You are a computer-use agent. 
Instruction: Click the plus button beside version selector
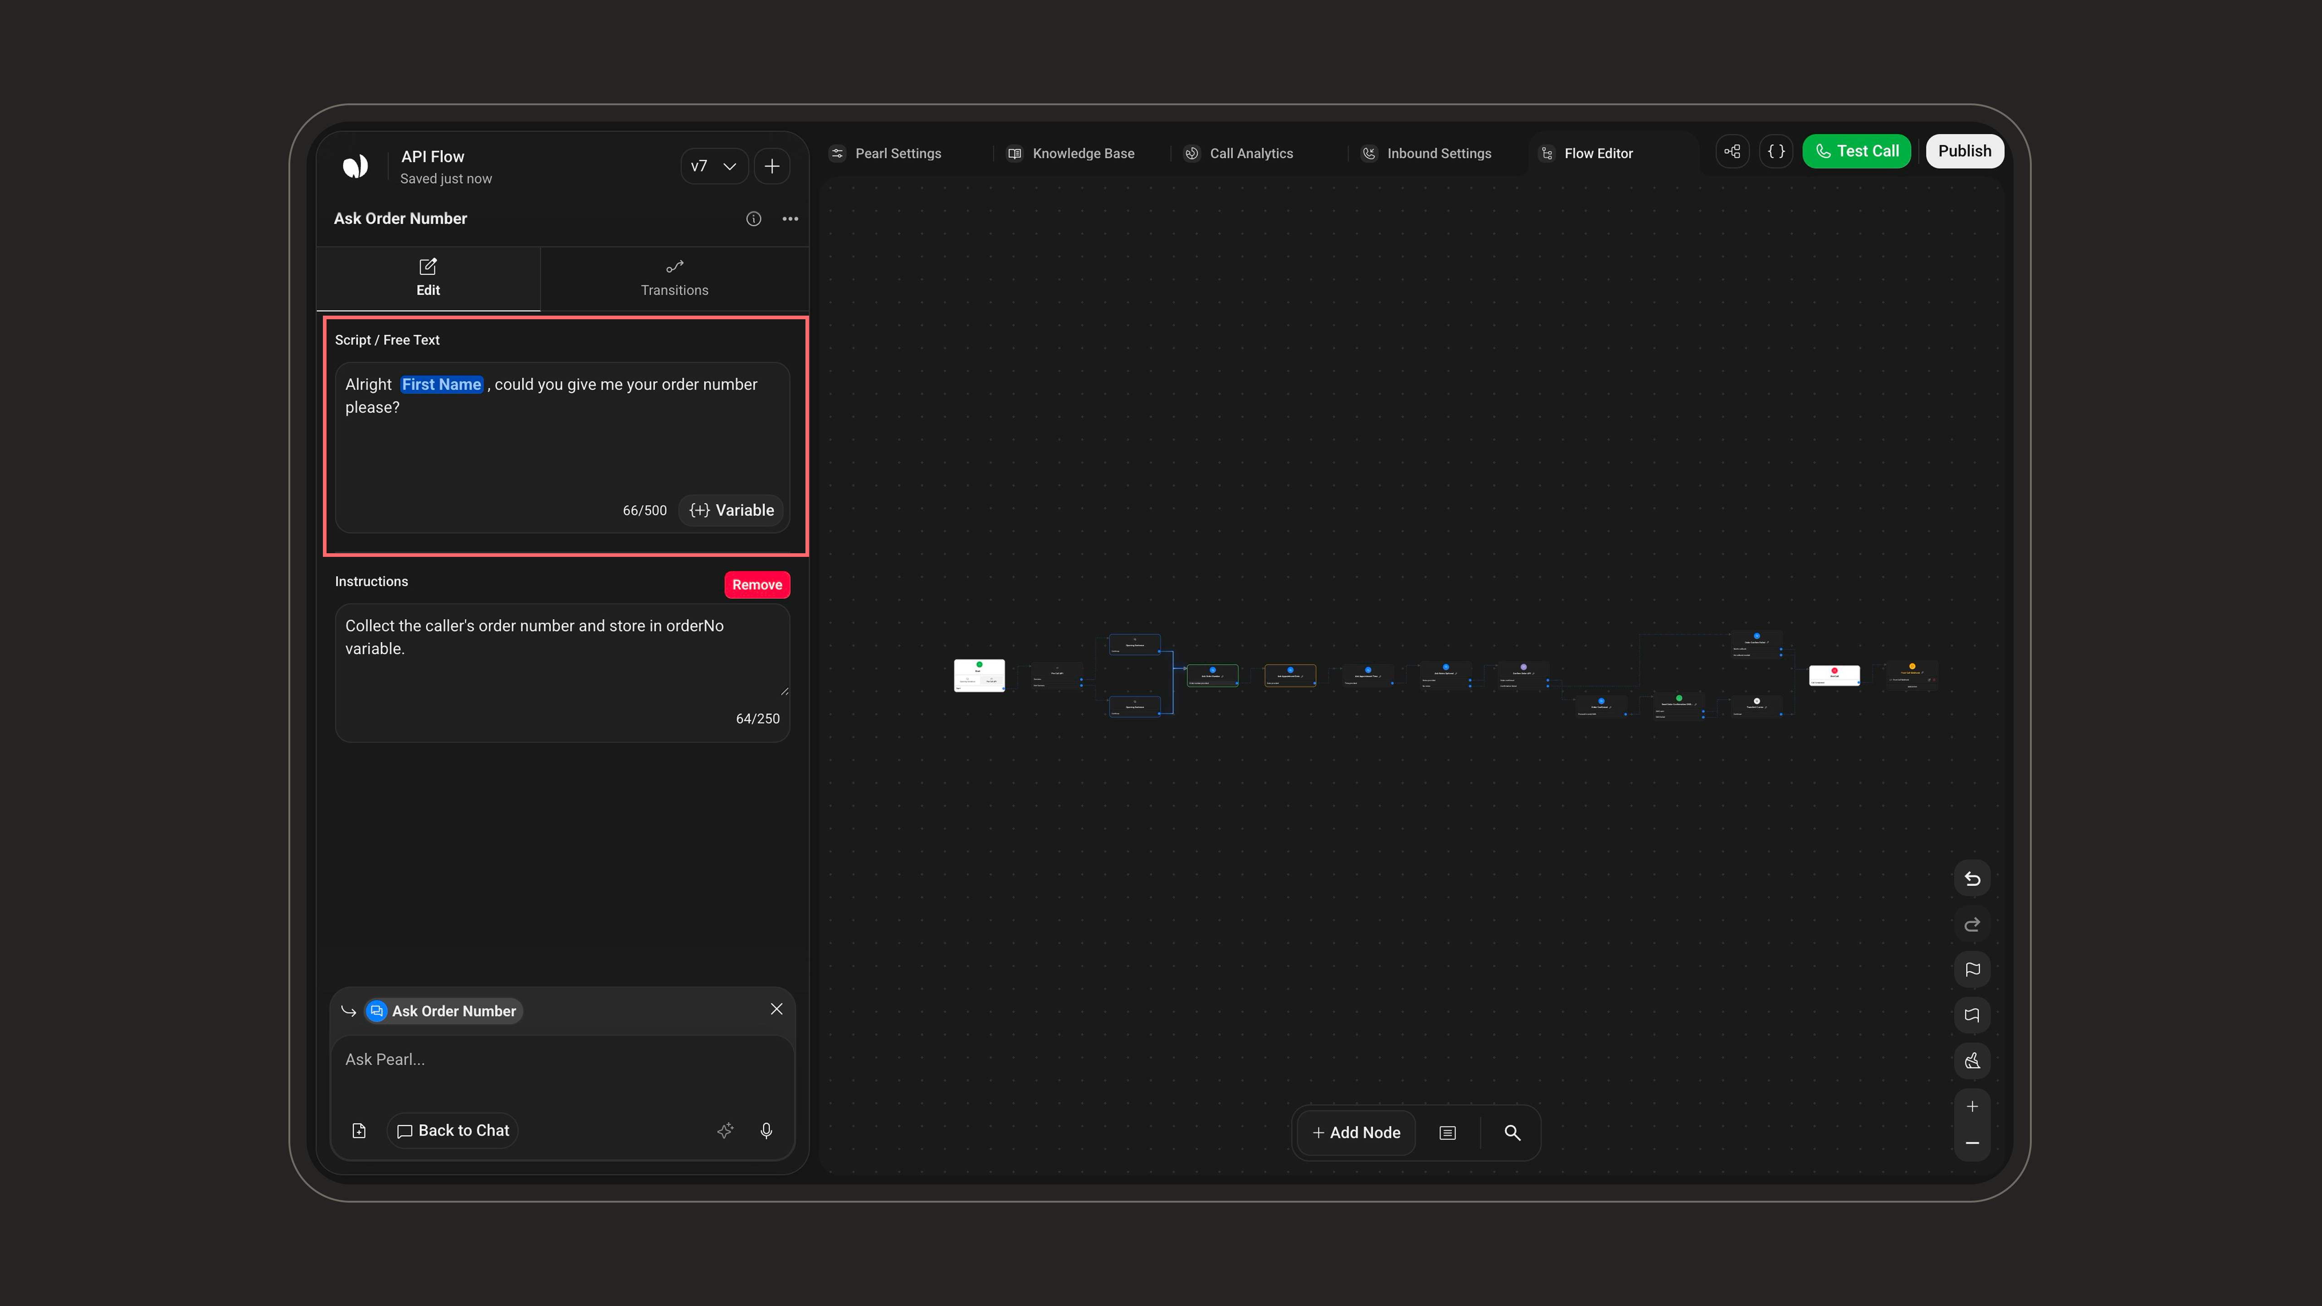[x=772, y=166]
